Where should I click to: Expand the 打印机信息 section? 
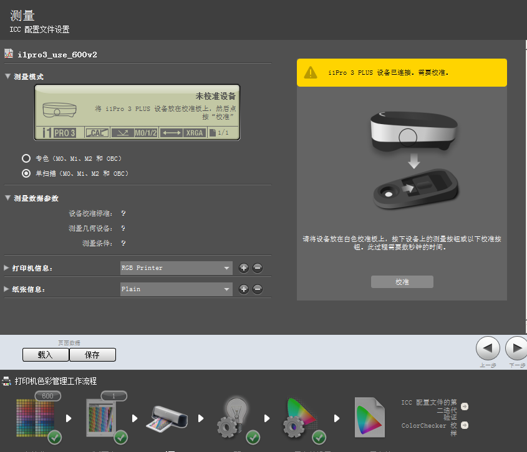pyautogui.click(x=6, y=268)
